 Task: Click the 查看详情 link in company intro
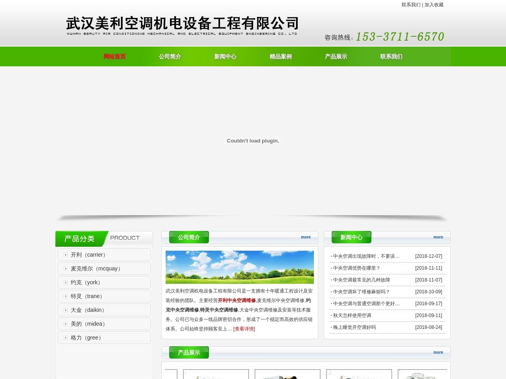(244, 328)
